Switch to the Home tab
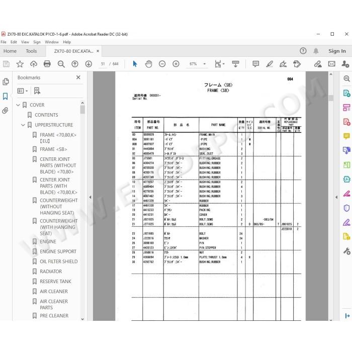The image size is (352, 352). [x=10, y=51]
